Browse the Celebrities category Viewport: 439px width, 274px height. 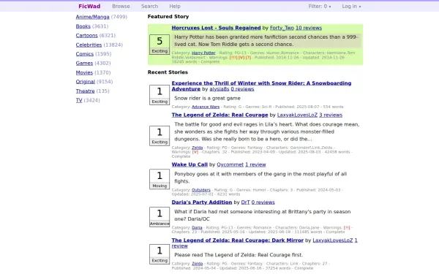point(89,45)
